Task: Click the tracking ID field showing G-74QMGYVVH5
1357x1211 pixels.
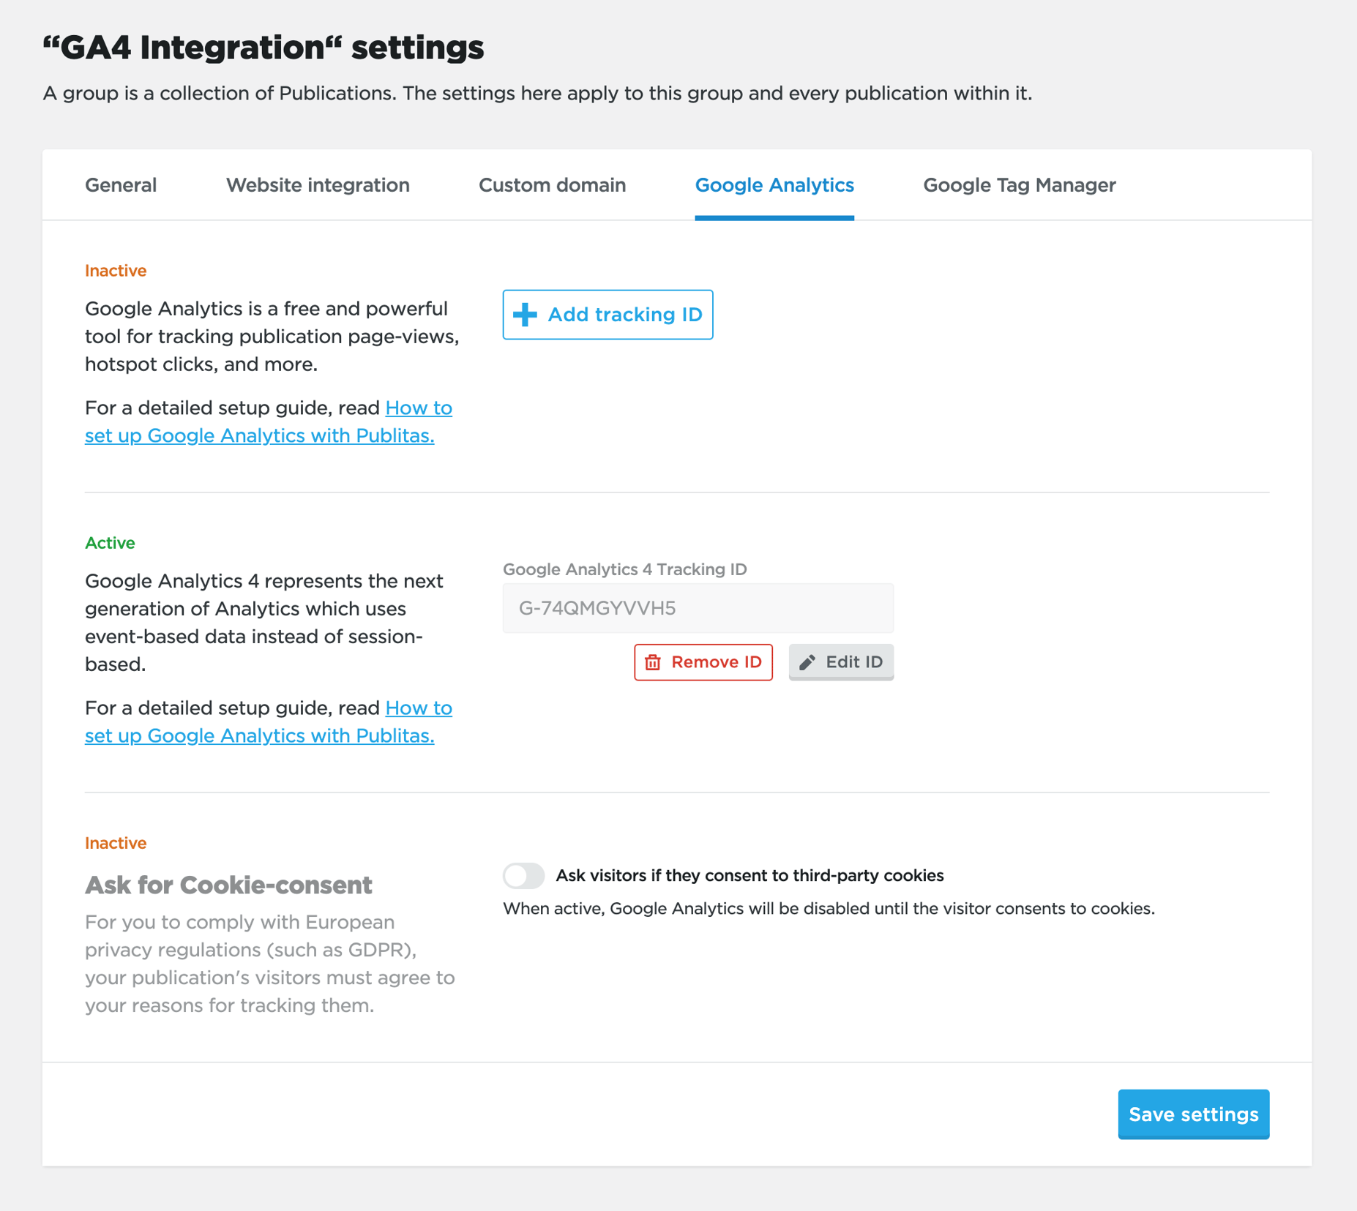Action: click(697, 608)
